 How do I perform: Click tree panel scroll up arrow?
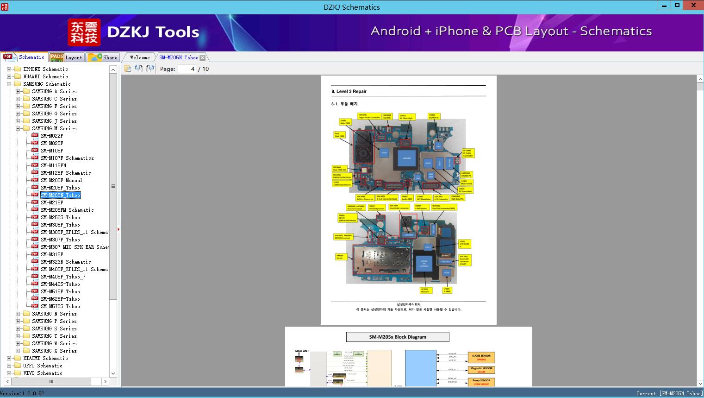[x=113, y=69]
